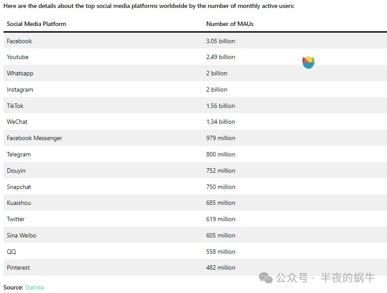387x293 pixels.
Task: Pick the "Instagram" platform cell
Action: tap(20, 89)
